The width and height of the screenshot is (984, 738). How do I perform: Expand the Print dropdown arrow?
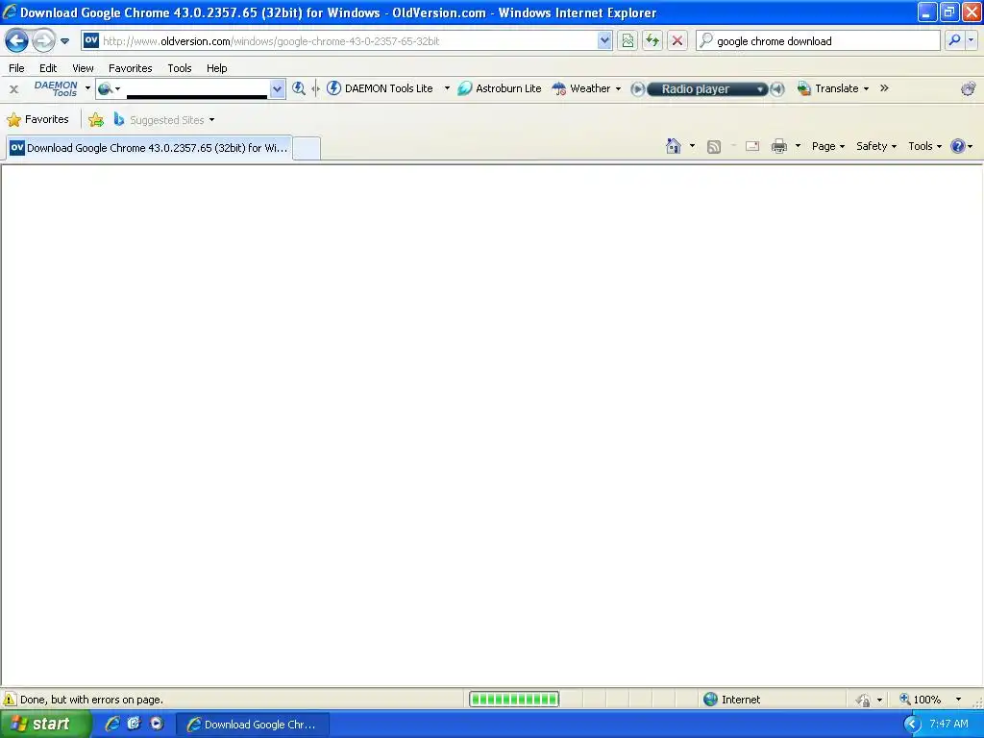coord(798,146)
